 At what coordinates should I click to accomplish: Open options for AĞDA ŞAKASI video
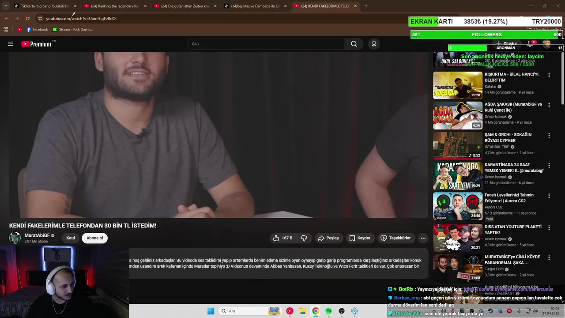tap(549, 105)
